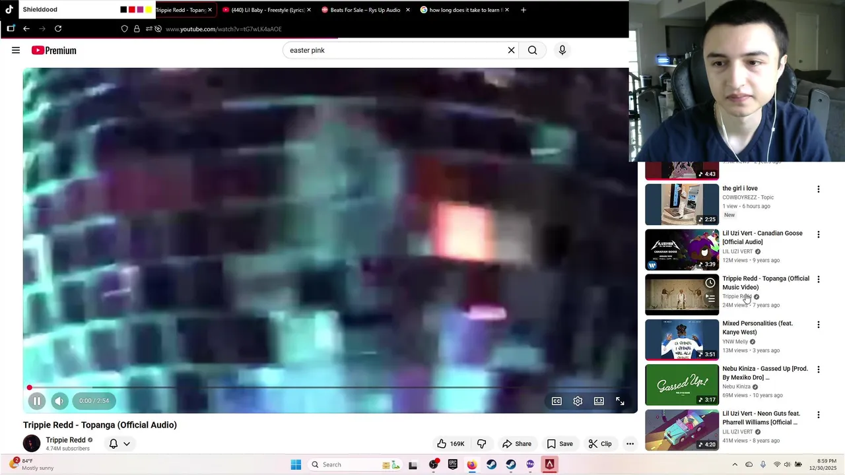Viewport: 845px width, 475px height.
Task: Open the Lil Uzi Vert Canadian Goose title
Action: [762, 237]
